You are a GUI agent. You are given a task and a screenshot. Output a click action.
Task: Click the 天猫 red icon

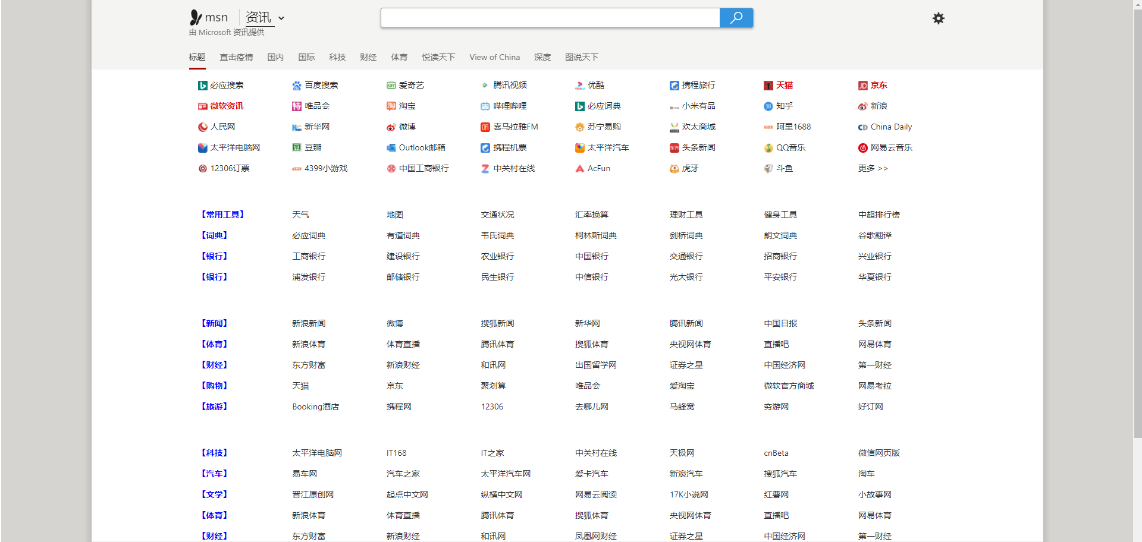(768, 86)
